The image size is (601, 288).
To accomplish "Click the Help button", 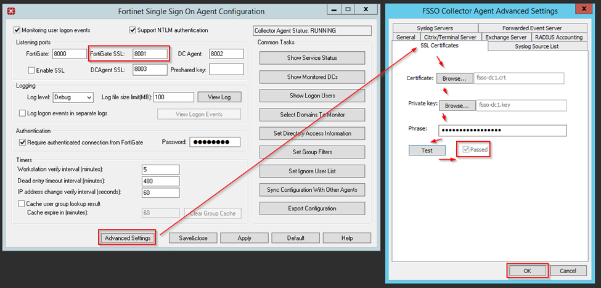I will (x=347, y=238).
